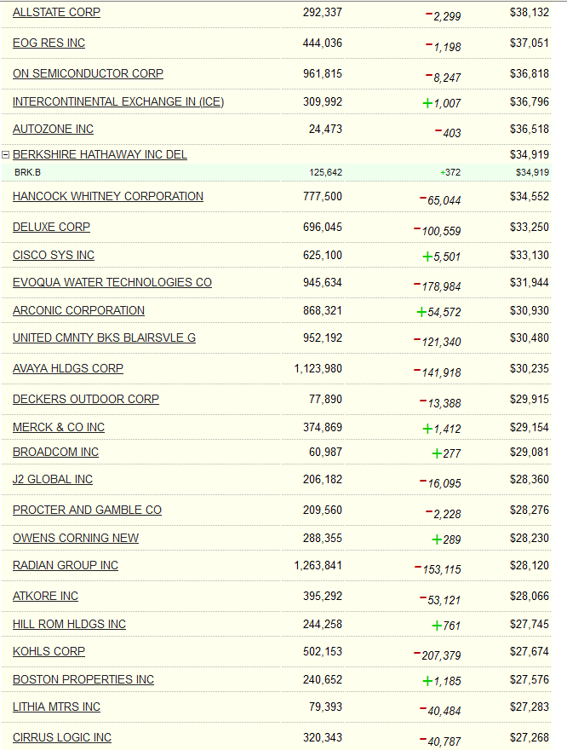Open OWENS CORNING NEW link
Image resolution: width=567 pixels, height=750 pixels.
[x=76, y=539]
